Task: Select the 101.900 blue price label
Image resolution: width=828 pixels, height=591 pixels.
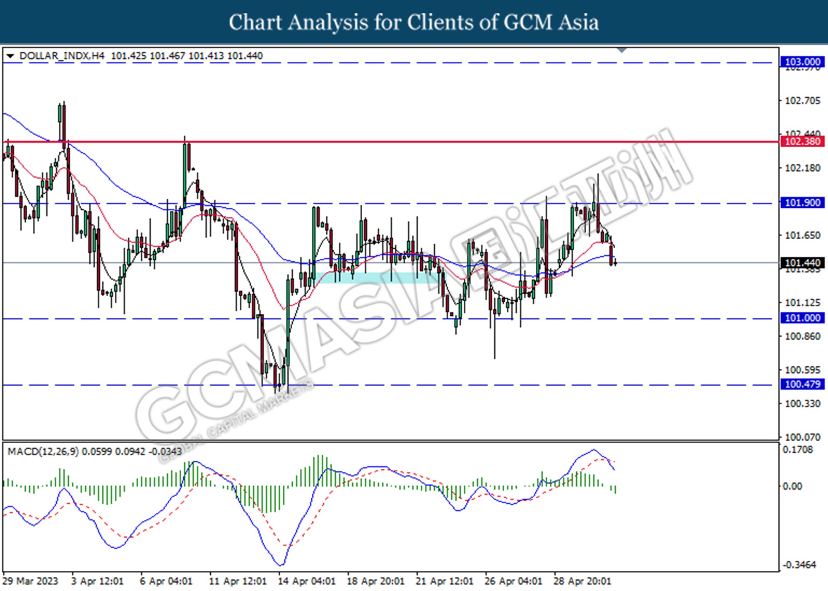Action: click(802, 203)
